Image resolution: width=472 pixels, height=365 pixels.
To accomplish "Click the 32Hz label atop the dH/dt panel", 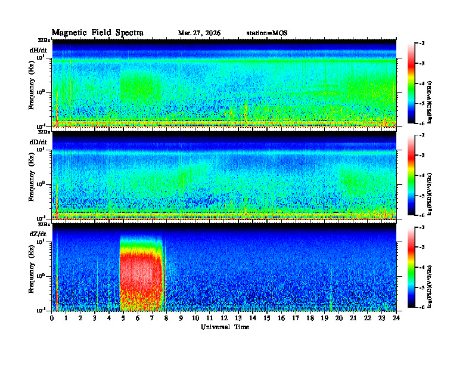I will coord(44,40).
